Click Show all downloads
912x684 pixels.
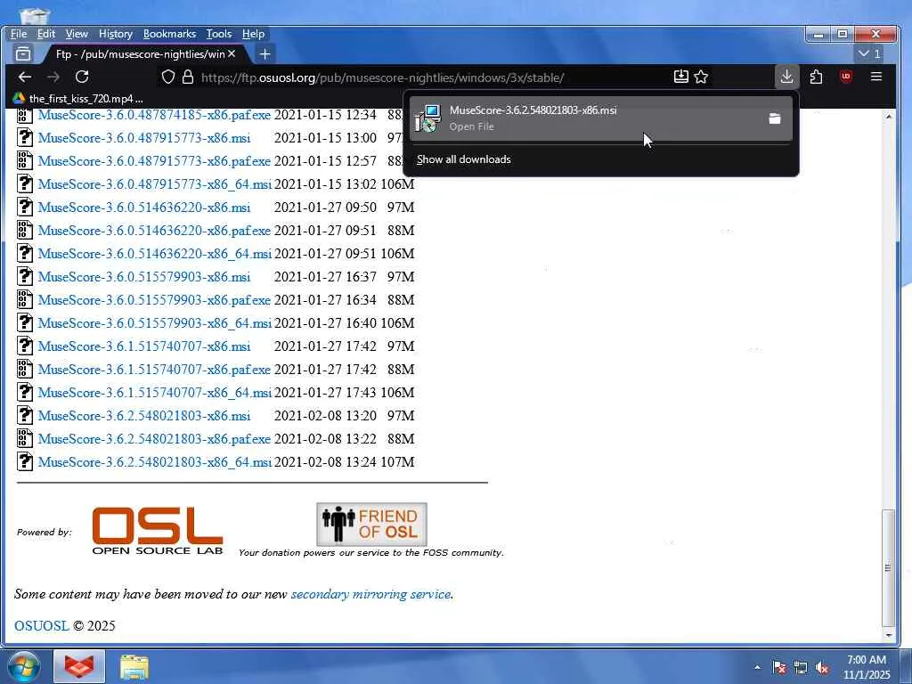pos(463,159)
